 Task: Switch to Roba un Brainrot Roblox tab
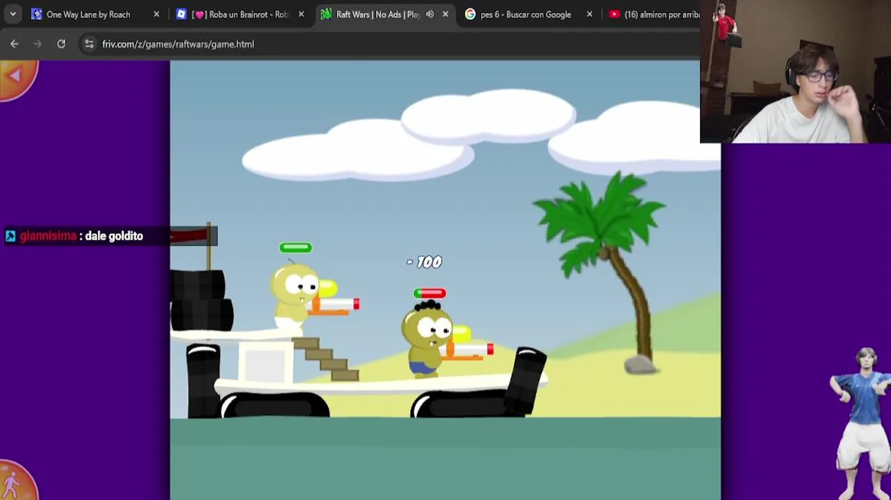[241, 14]
